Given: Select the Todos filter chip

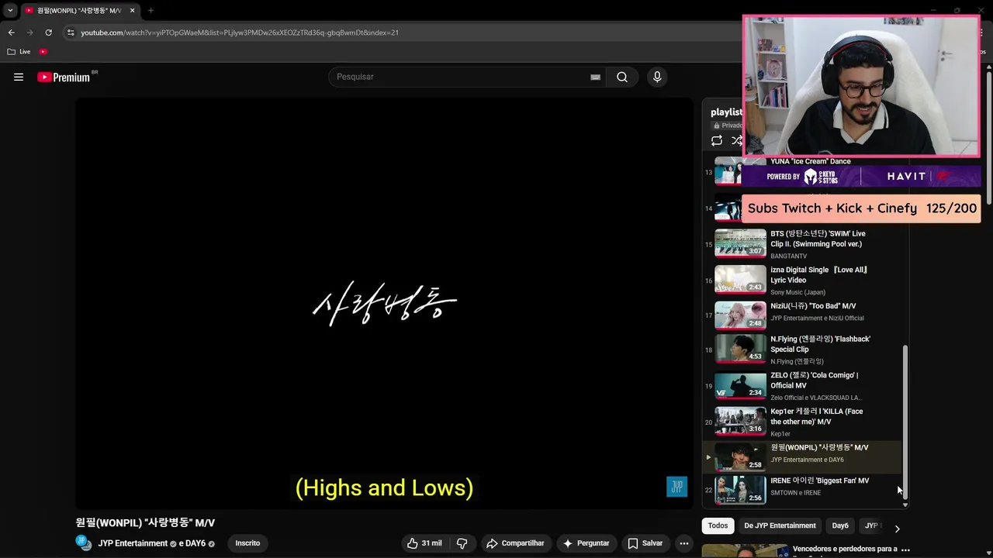Looking at the screenshot, I should click(x=718, y=525).
